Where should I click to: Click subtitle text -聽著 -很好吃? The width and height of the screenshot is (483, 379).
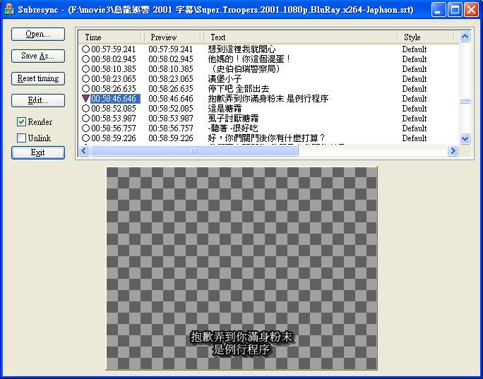coord(233,128)
